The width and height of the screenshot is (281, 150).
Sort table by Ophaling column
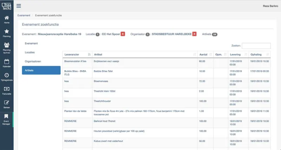pyautogui.click(x=260, y=54)
